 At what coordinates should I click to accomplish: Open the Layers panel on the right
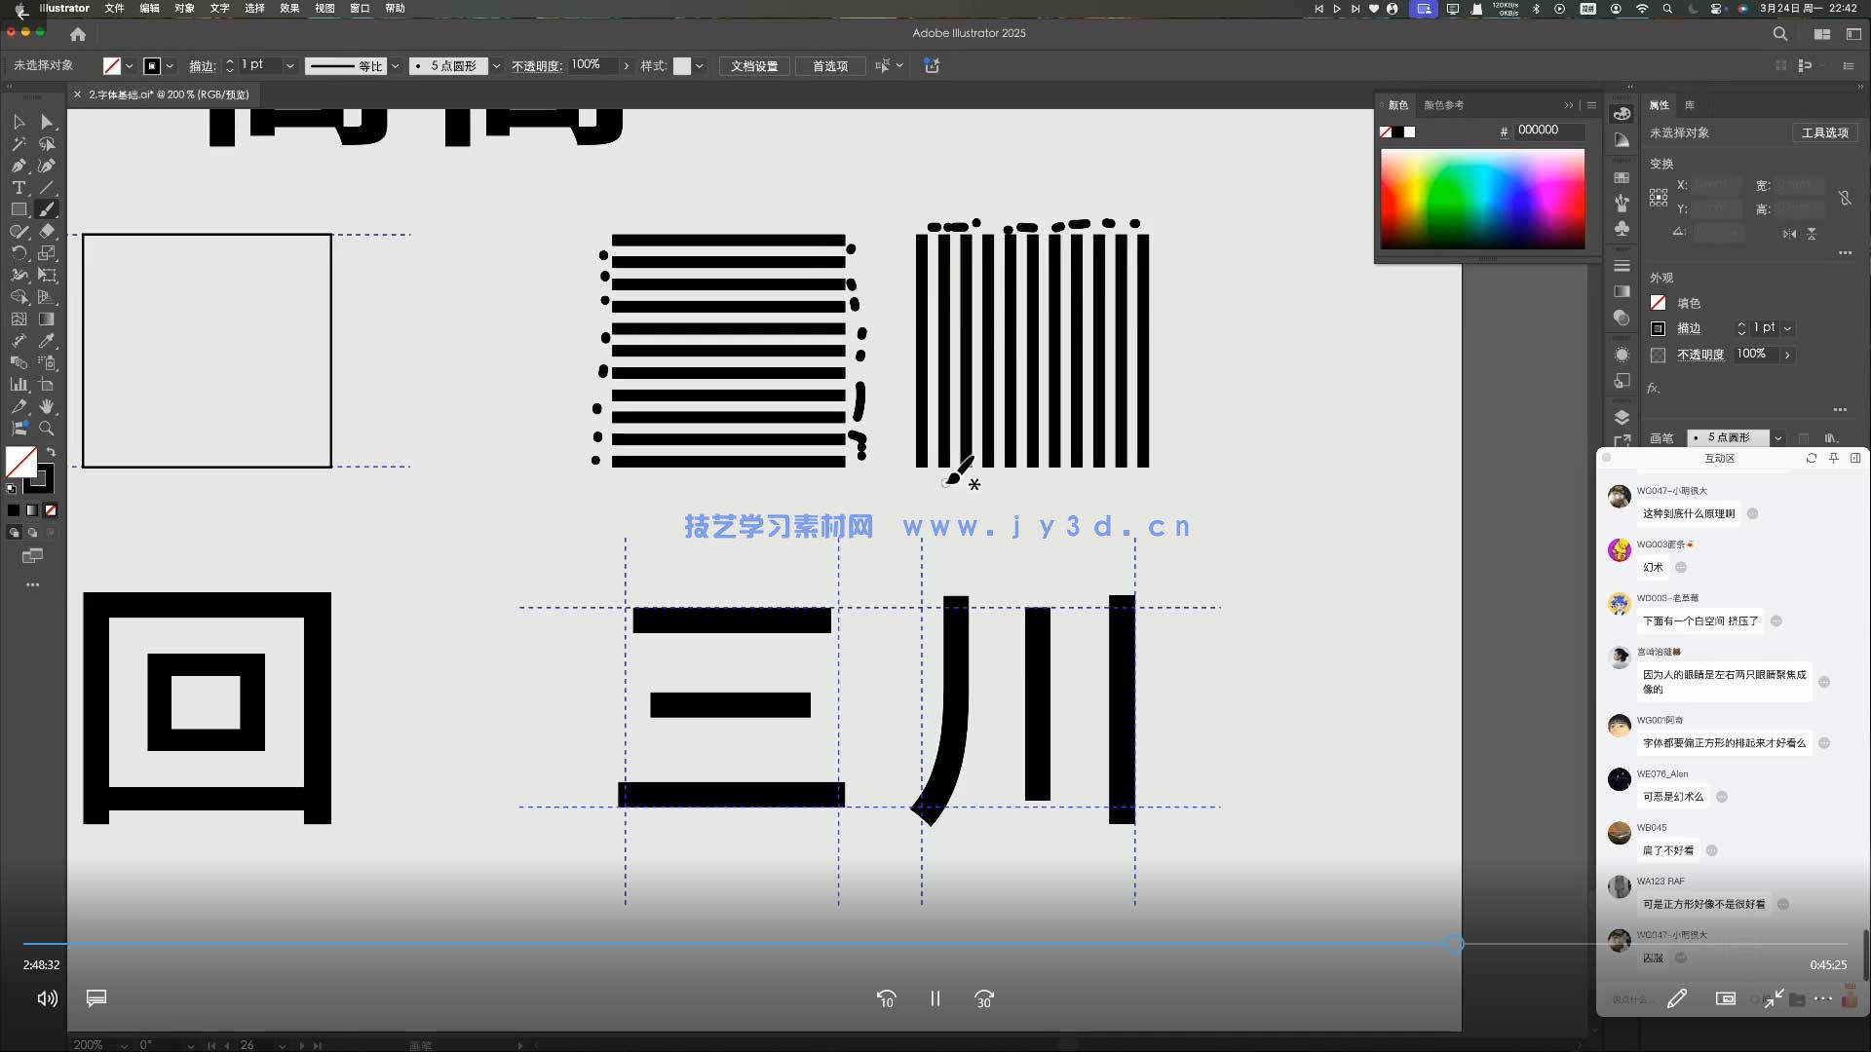tap(1621, 416)
